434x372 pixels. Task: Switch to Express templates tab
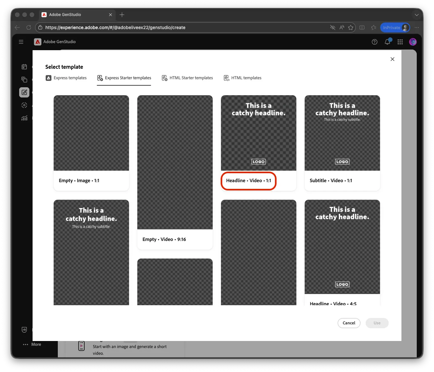(66, 78)
